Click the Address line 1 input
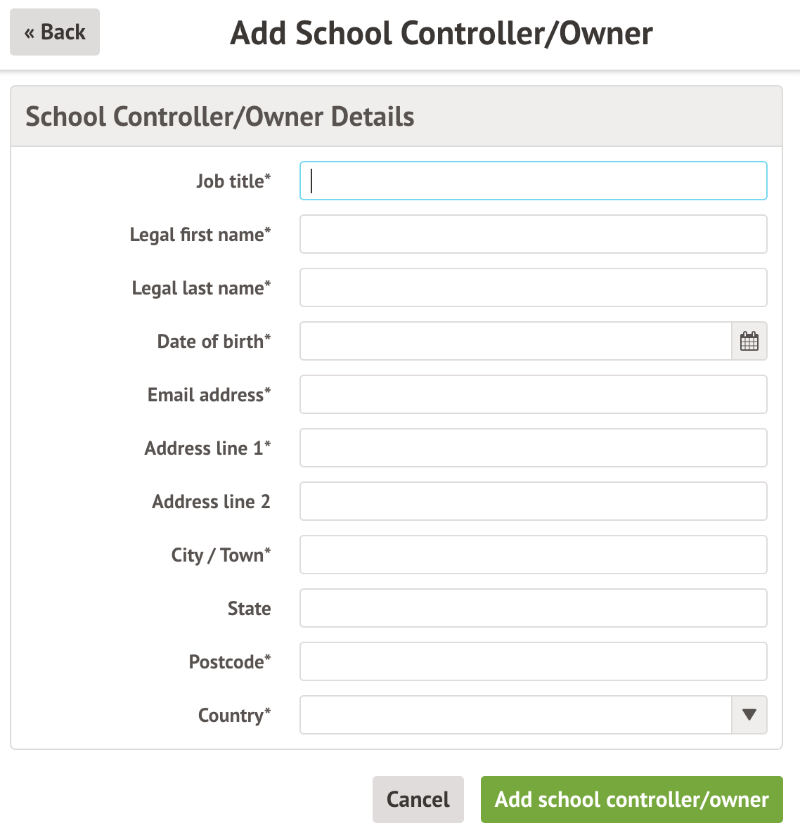Viewport: 800px width, 835px height. (x=533, y=448)
